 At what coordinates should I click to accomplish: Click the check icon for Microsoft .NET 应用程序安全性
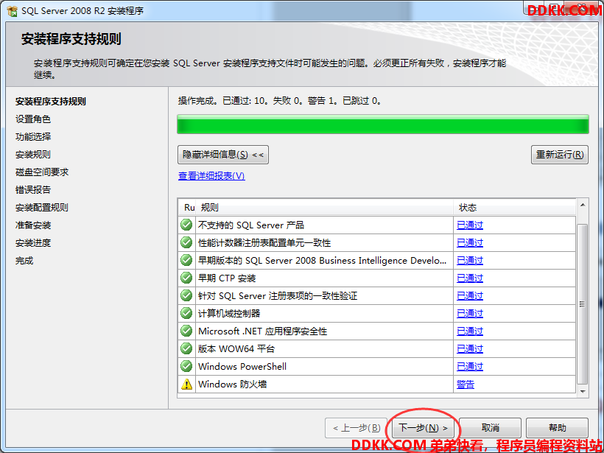186,331
